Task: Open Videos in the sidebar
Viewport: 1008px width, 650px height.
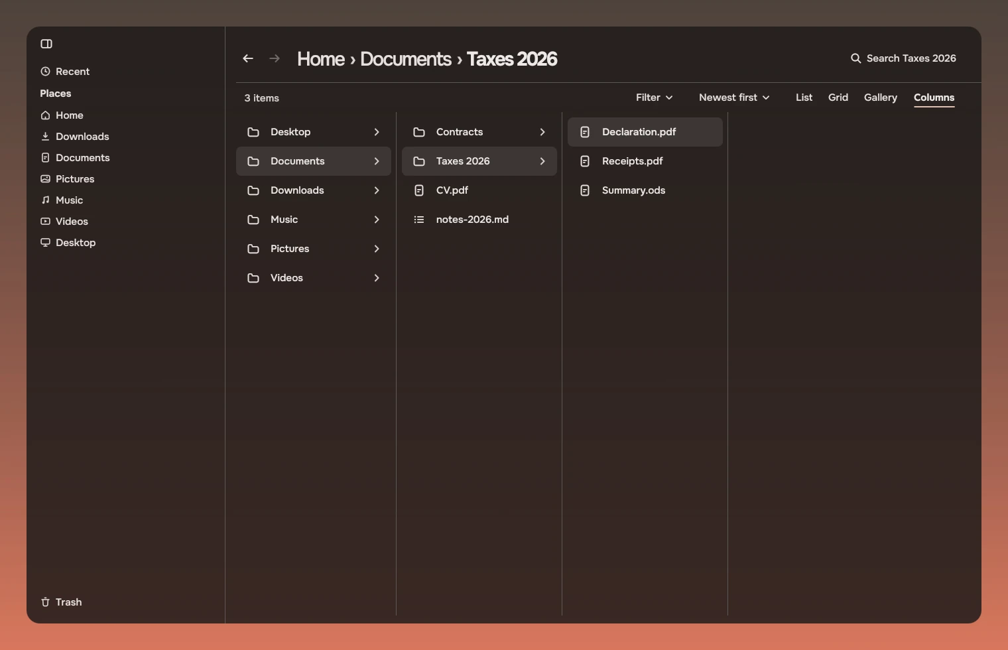Action: [x=64, y=222]
